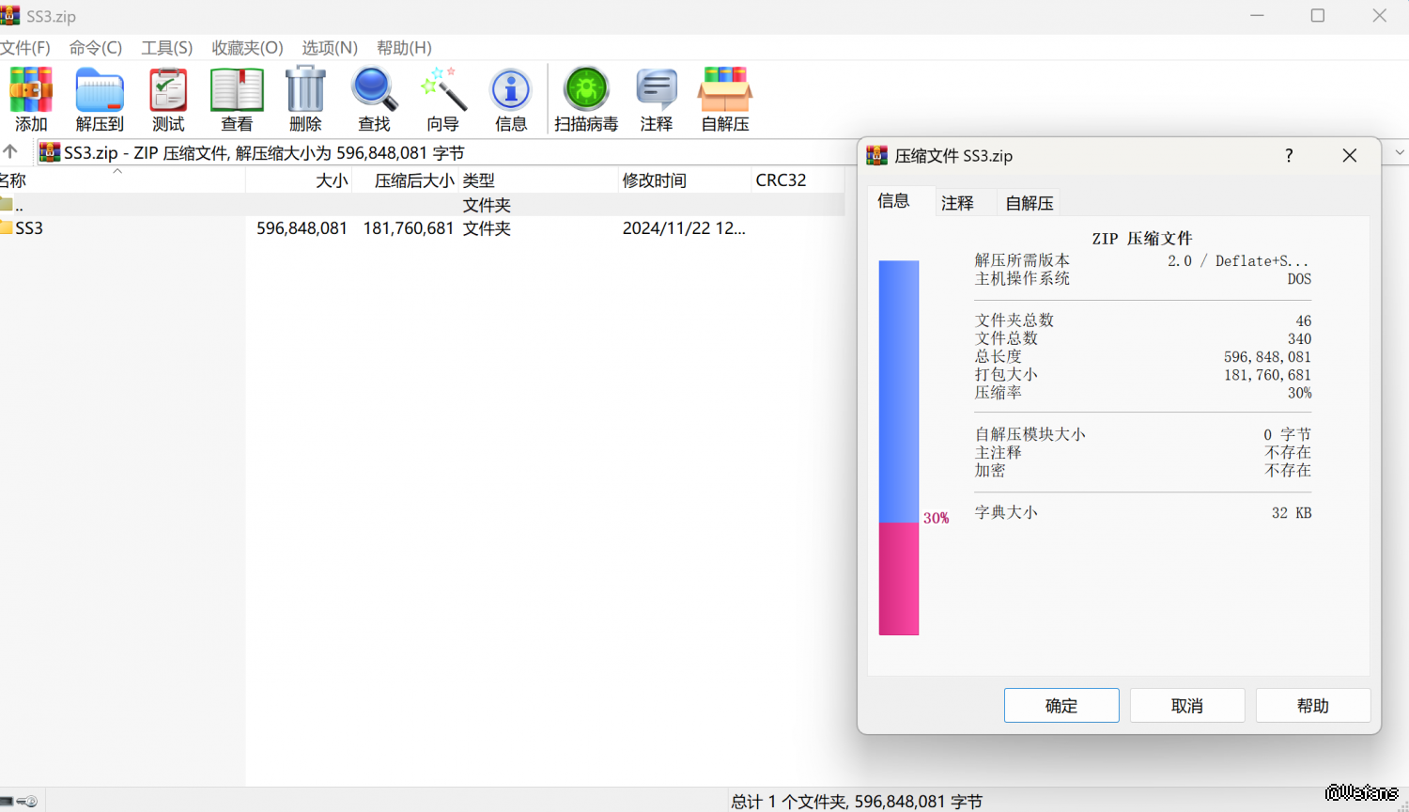Screen dimensions: 1409x812
Task: Switch to the 自解压 dialog tab
Action: tap(1030, 203)
